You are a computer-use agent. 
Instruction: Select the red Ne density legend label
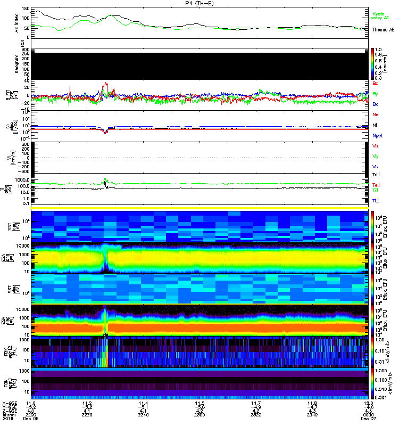pyautogui.click(x=376, y=114)
